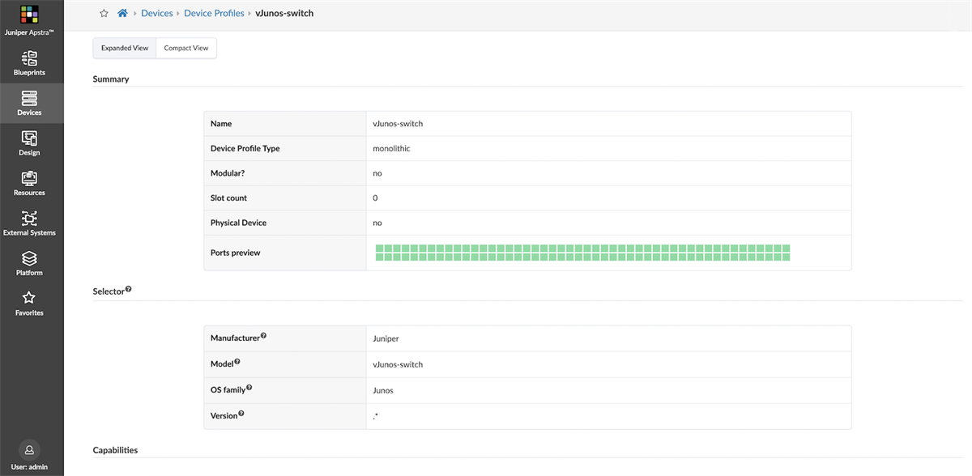Show help for the Manufacturer field

265,334
